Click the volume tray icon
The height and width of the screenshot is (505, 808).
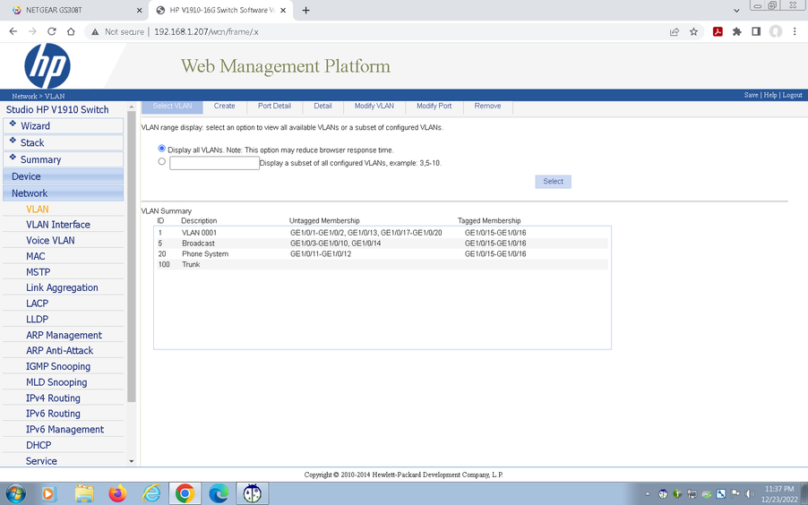point(750,494)
